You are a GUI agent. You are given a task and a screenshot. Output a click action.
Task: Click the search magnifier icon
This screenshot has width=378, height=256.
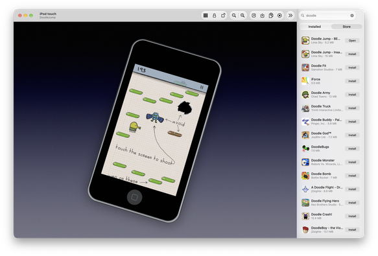303,16
